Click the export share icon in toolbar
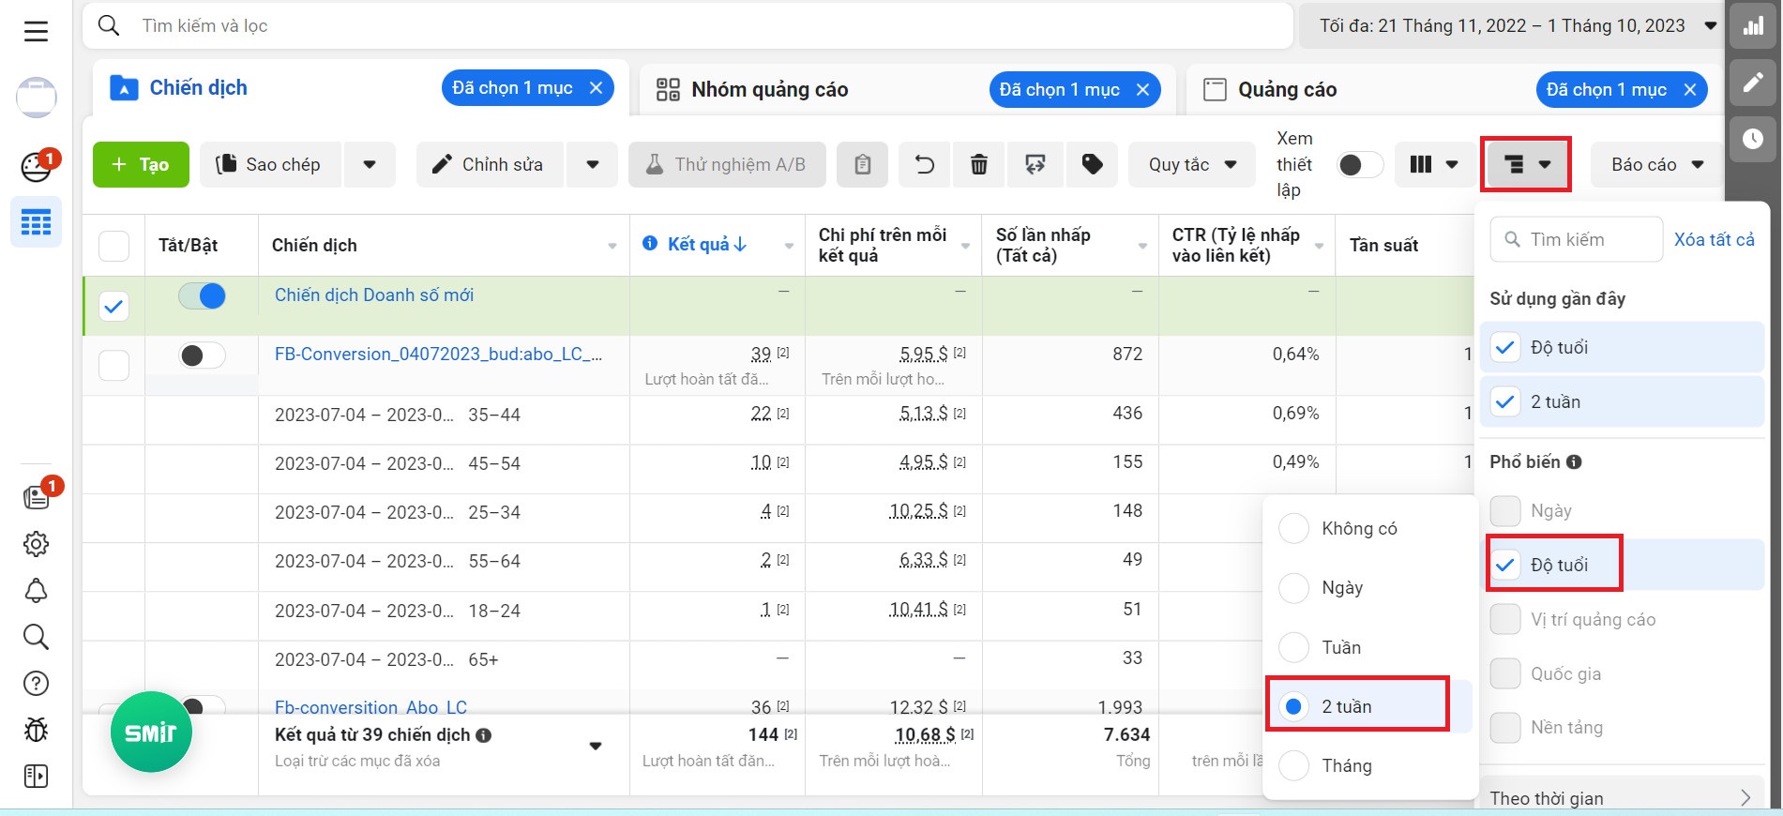The image size is (1783, 816). pos(1035,165)
